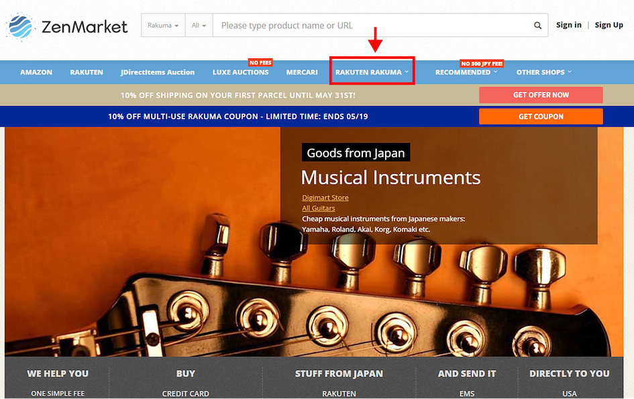
Task: Click the BUY heading in footer strip
Action: pos(186,374)
